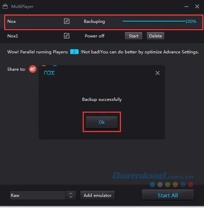Select the Nox emulator row name
This screenshot has width=204, height=208.
point(11,21)
